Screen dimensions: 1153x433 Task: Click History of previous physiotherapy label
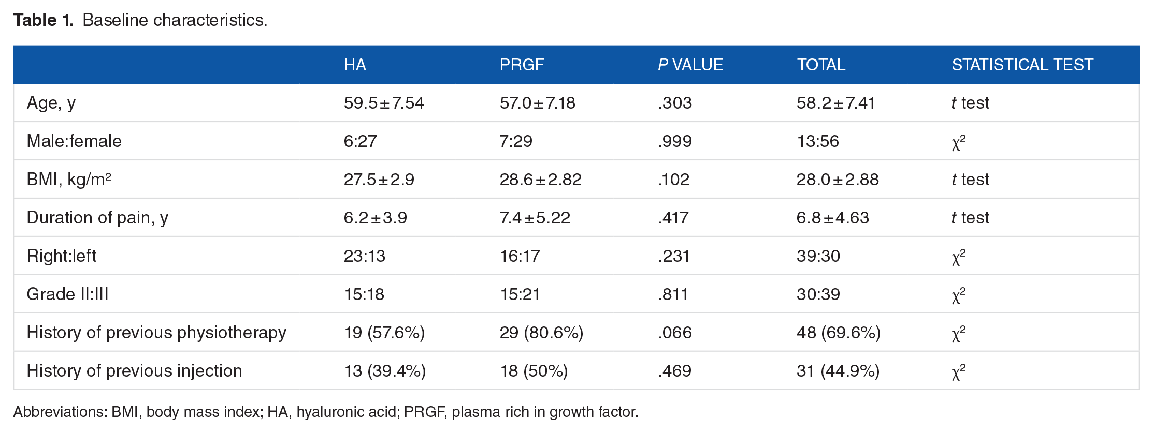(x=156, y=332)
